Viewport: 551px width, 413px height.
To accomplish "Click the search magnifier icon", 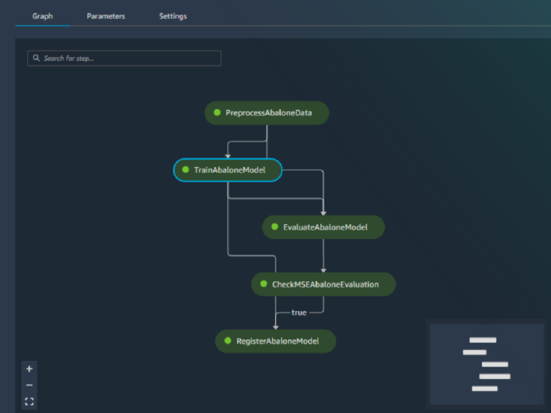I will point(36,58).
